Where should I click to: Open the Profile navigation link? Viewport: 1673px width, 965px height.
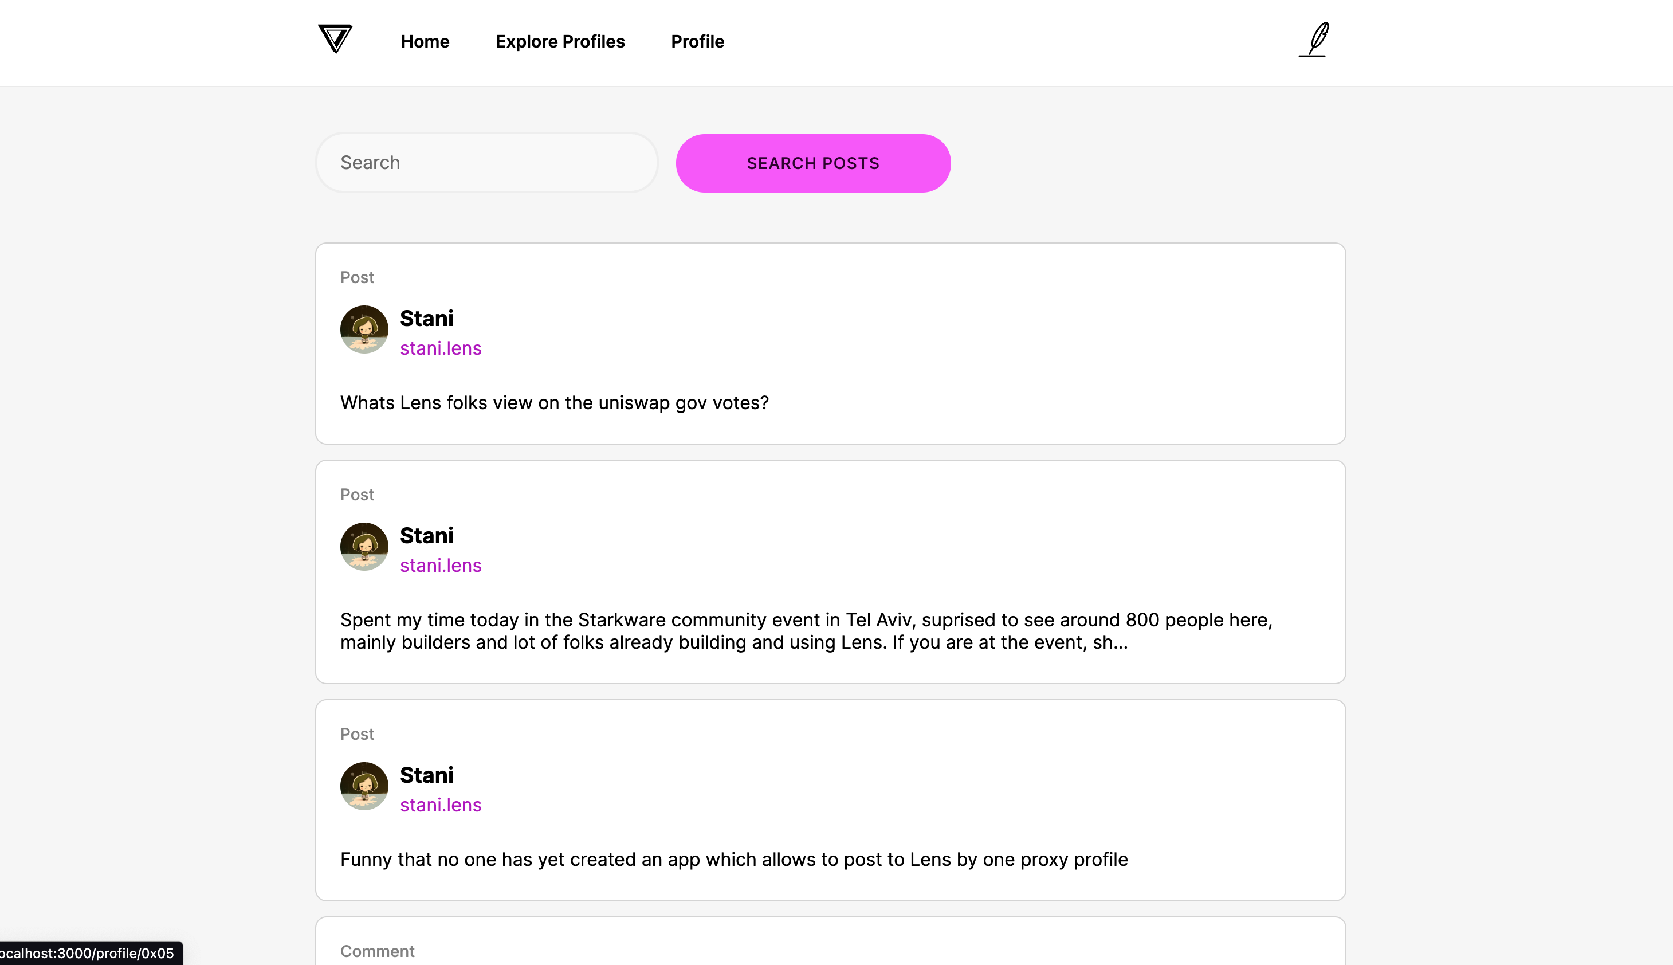[698, 41]
